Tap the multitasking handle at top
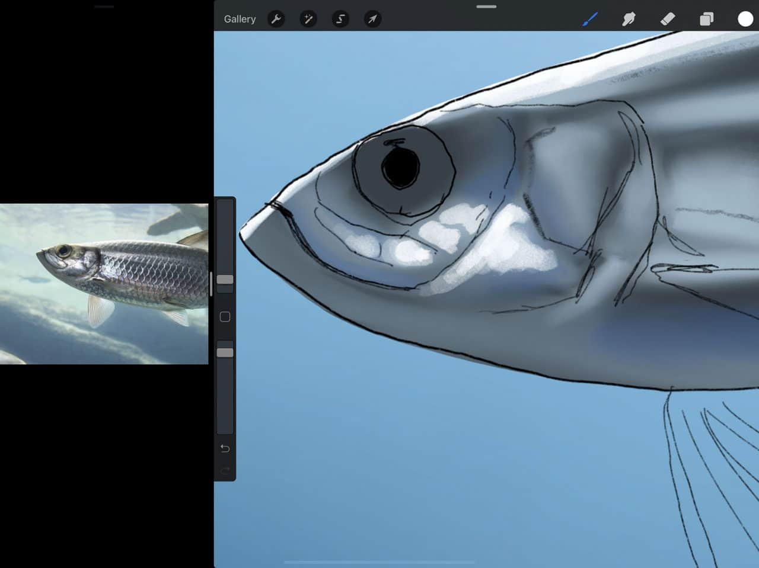Image resolution: width=759 pixels, height=568 pixels. [x=485, y=7]
